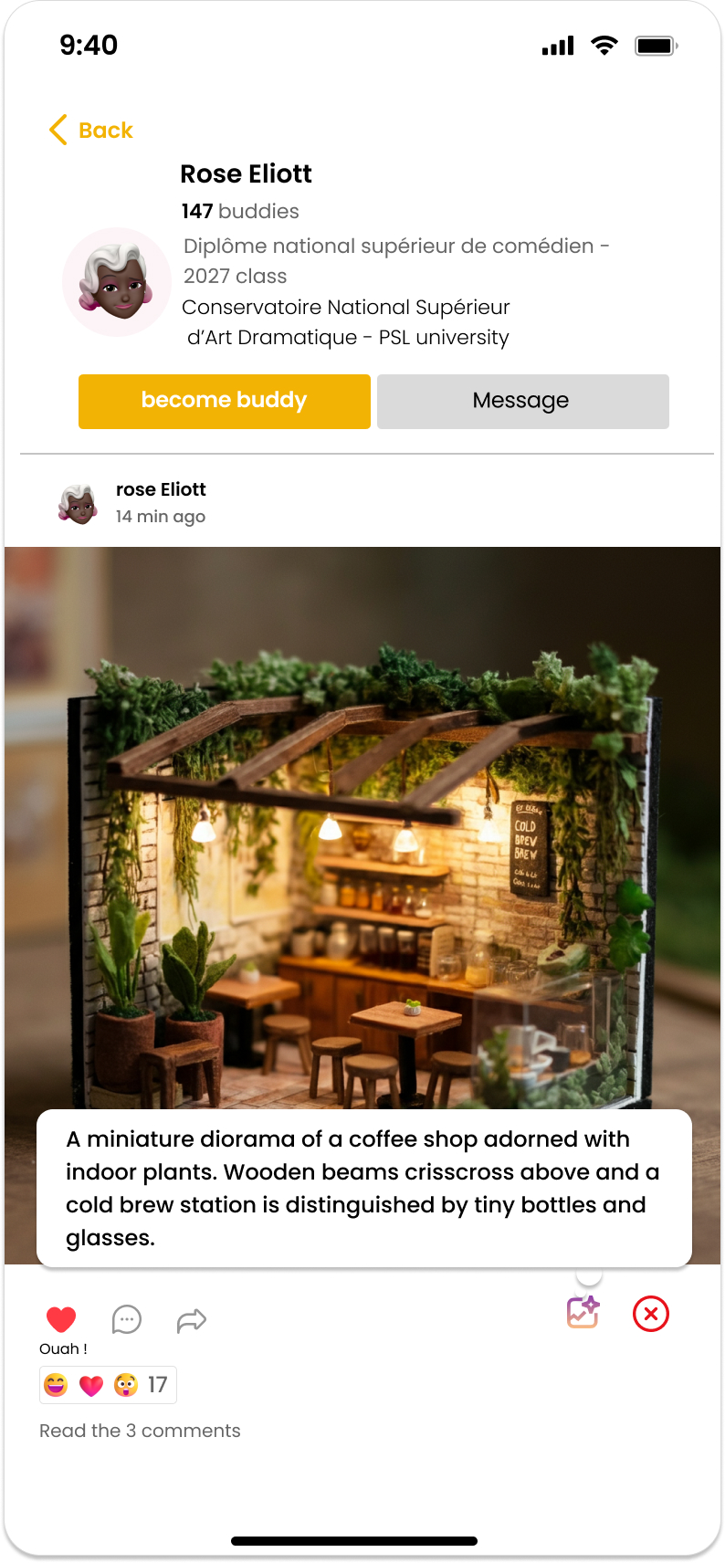The image size is (725, 1563).
Task: Go back using the yellow chevron
Action: [58, 130]
